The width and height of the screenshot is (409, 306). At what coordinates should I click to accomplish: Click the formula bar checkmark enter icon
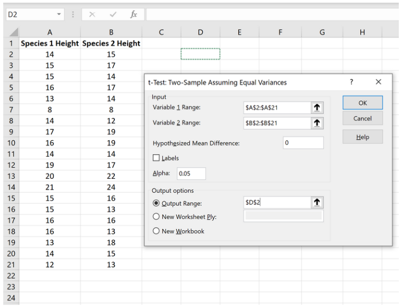(113, 14)
